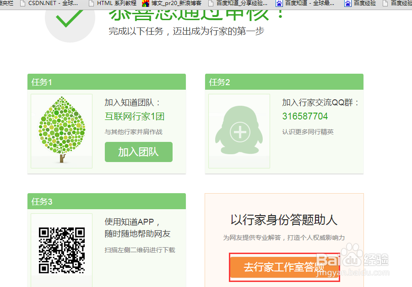412x287 pixels.
Task: Click the QQ group number 316587704
Action: (x=305, y=116)
